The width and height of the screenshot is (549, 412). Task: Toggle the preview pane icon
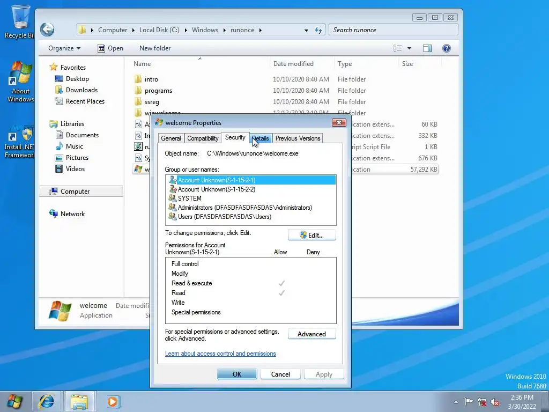[x=427, y=48]
